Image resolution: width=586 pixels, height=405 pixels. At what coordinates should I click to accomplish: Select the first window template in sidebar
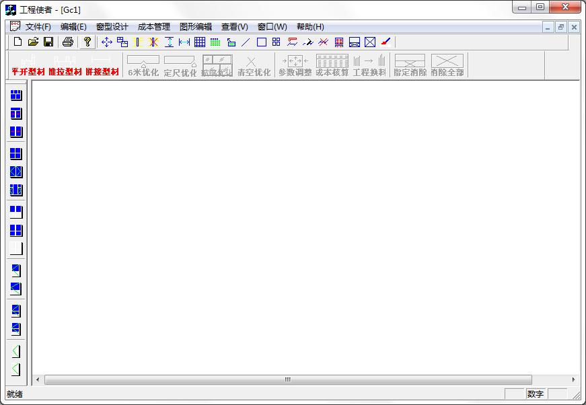pos(16,96)
